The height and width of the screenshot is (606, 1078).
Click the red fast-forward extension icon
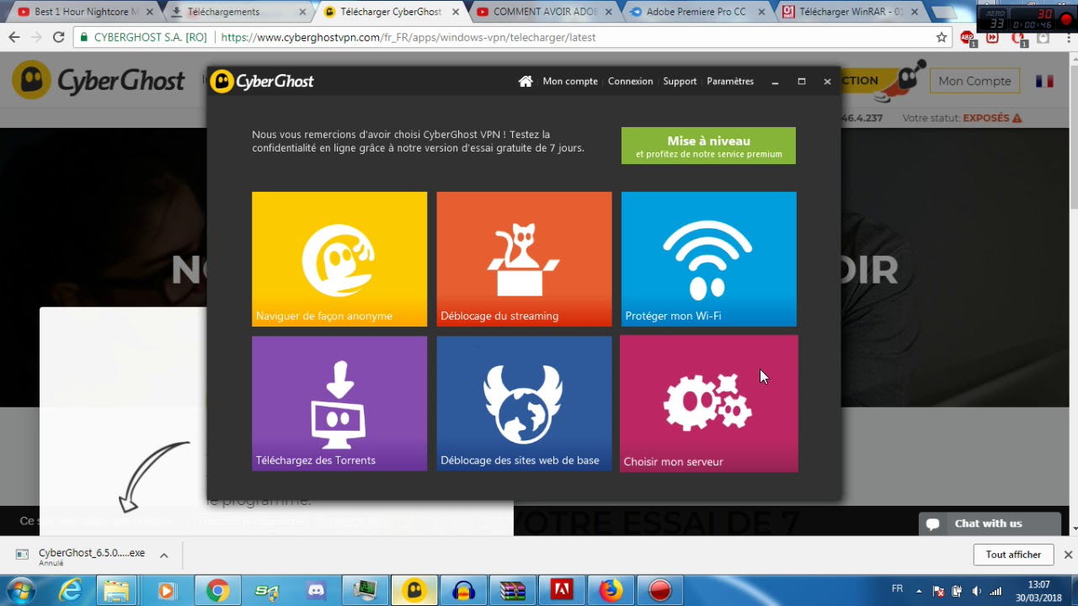point(992,37)
